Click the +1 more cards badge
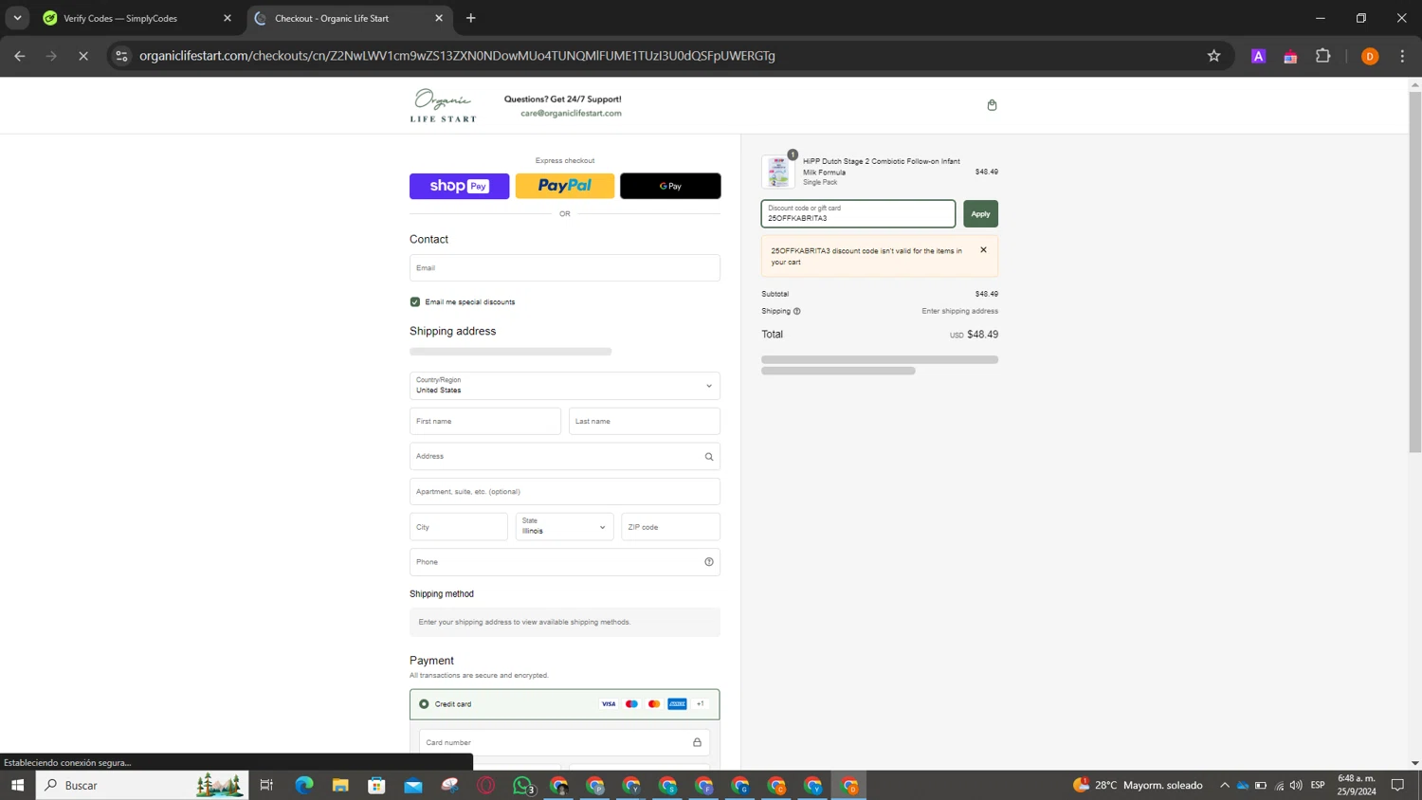This screenshot has width=1422, height=800. [x=700, y=704]
